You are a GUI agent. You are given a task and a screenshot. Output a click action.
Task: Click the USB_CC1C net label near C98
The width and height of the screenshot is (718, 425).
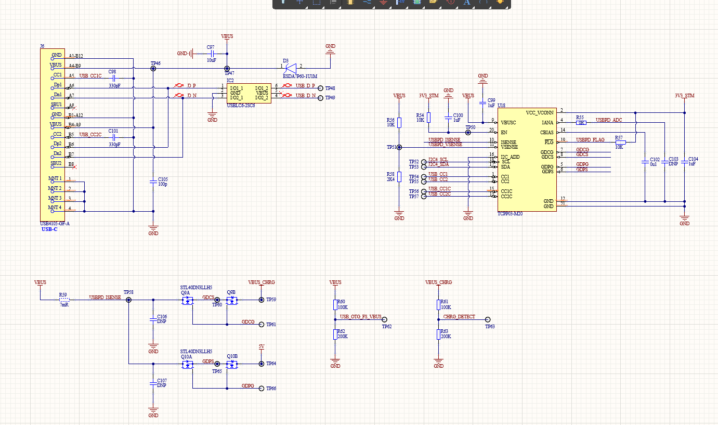(x=90, y=76)
